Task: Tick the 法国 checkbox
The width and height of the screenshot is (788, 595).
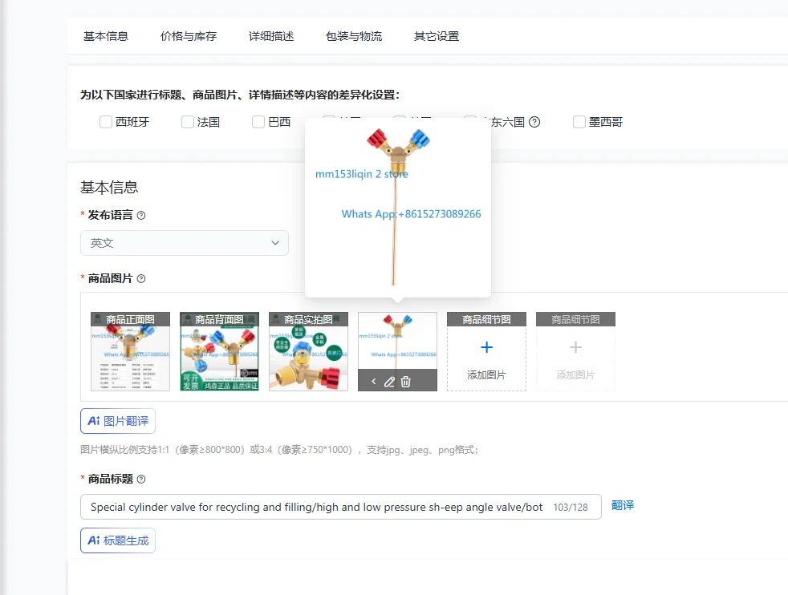Action: click(x=188, y=122)
